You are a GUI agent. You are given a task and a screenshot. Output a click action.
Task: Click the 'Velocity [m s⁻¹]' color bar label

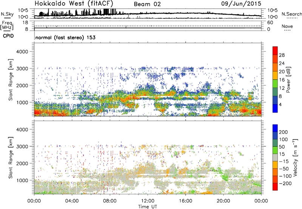[x=296, y=157]
